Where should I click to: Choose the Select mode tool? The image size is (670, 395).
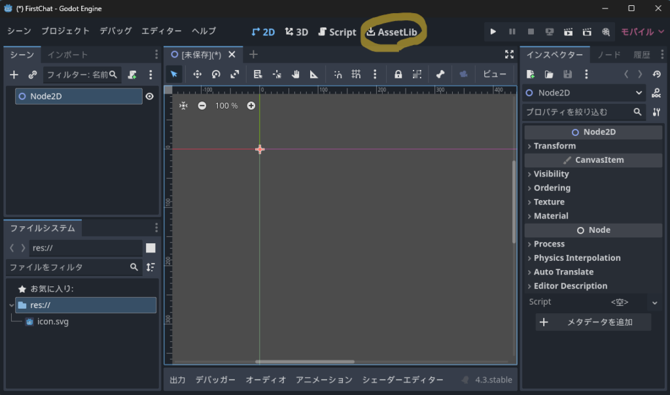tap(174, 75)
